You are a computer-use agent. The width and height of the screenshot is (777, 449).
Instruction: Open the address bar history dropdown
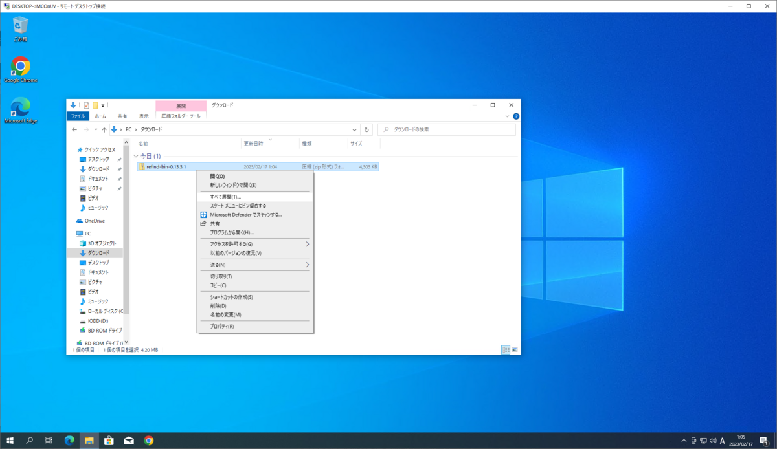click(354, 129)
